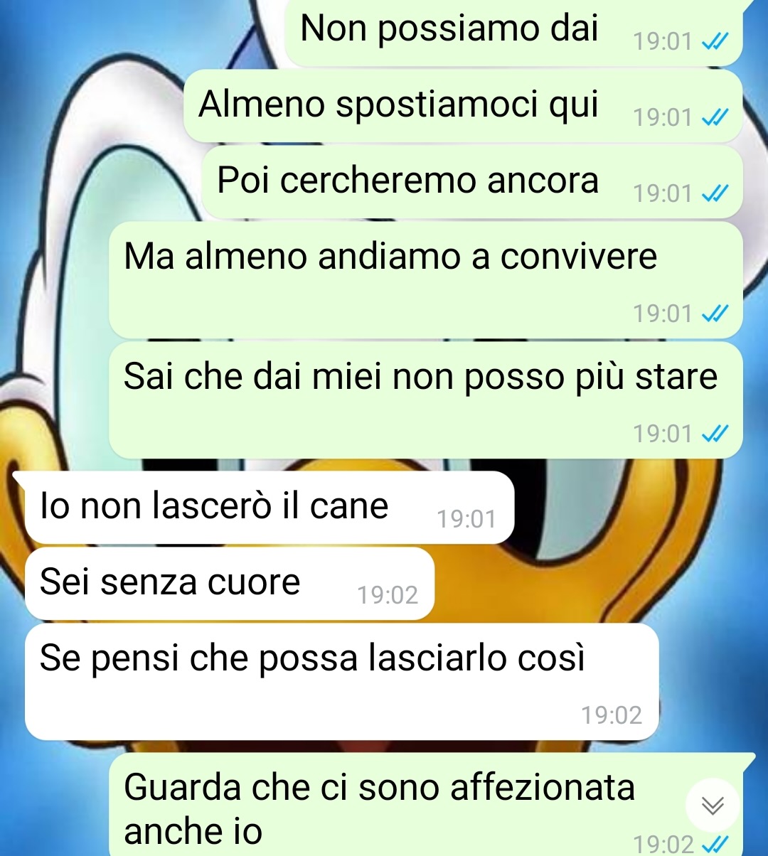
Task: Tap blue ticks on 'Poi cercheremo ancora'
Action: point(715,193)
